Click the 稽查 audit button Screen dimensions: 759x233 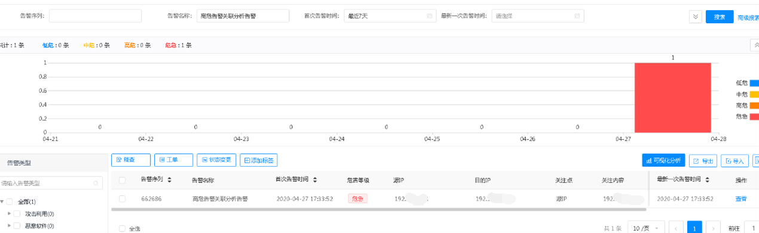pos(131,160)
